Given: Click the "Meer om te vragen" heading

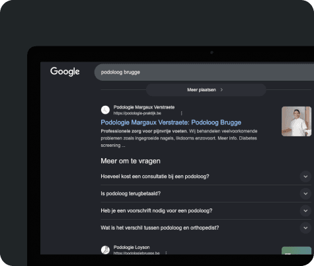Looking at the screenshot, I should click(130, 161).
